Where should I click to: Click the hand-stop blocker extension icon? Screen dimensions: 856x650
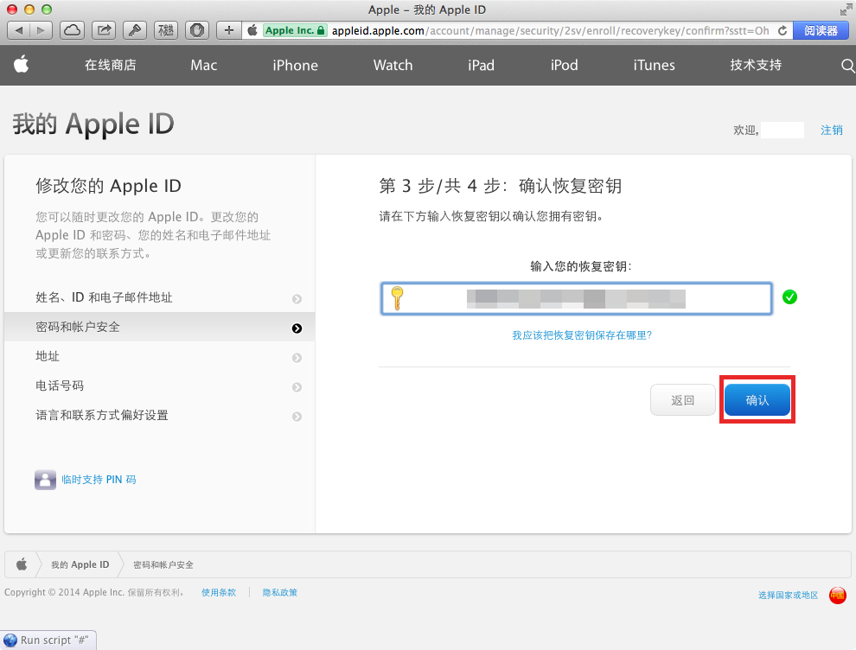pos(197,30)
